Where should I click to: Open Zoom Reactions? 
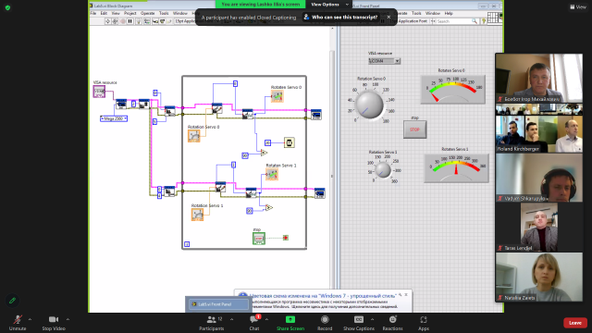[392, 323]
